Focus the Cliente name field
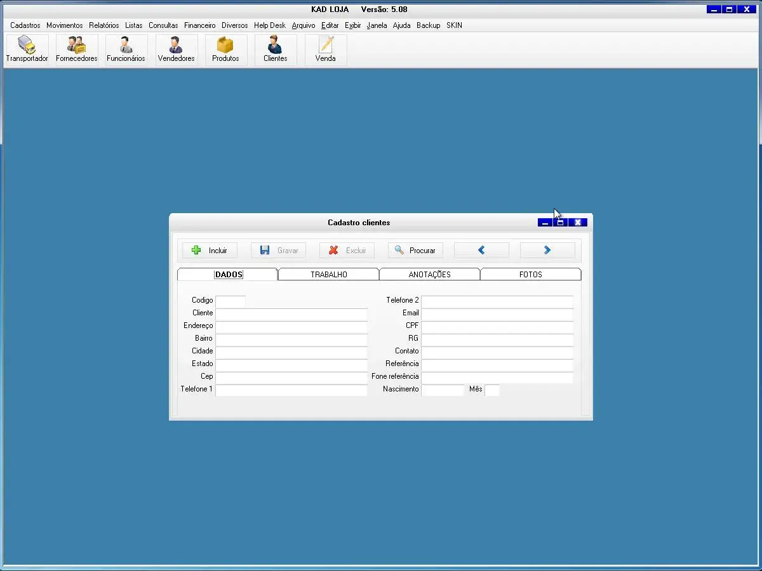This screenshot has width=762, height=571. tap(291, 313)
